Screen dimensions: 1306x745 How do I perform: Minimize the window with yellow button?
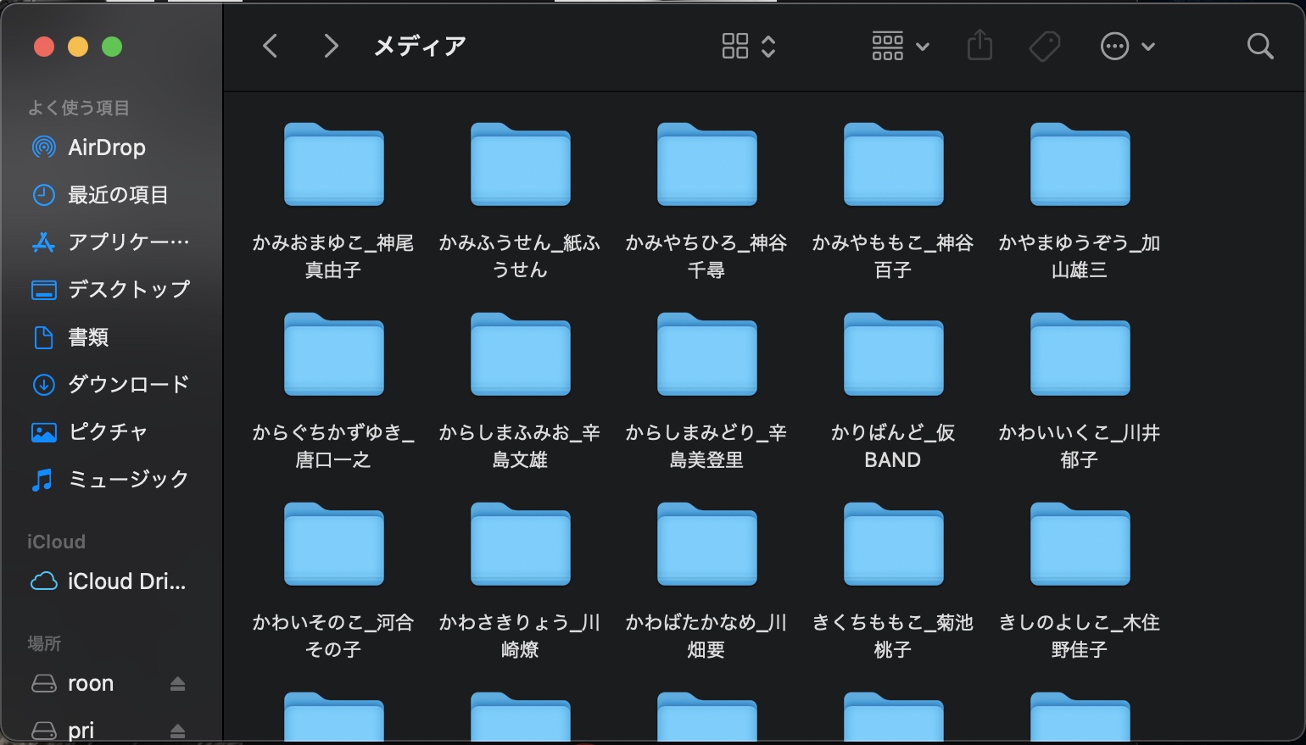coord(78,47)
